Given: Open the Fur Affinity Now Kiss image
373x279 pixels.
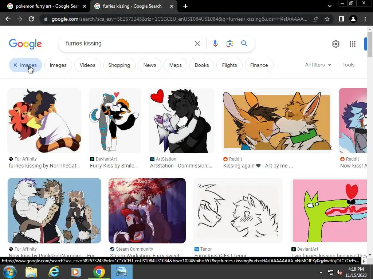Looking at the screenshot, I should tap(54, 211).
